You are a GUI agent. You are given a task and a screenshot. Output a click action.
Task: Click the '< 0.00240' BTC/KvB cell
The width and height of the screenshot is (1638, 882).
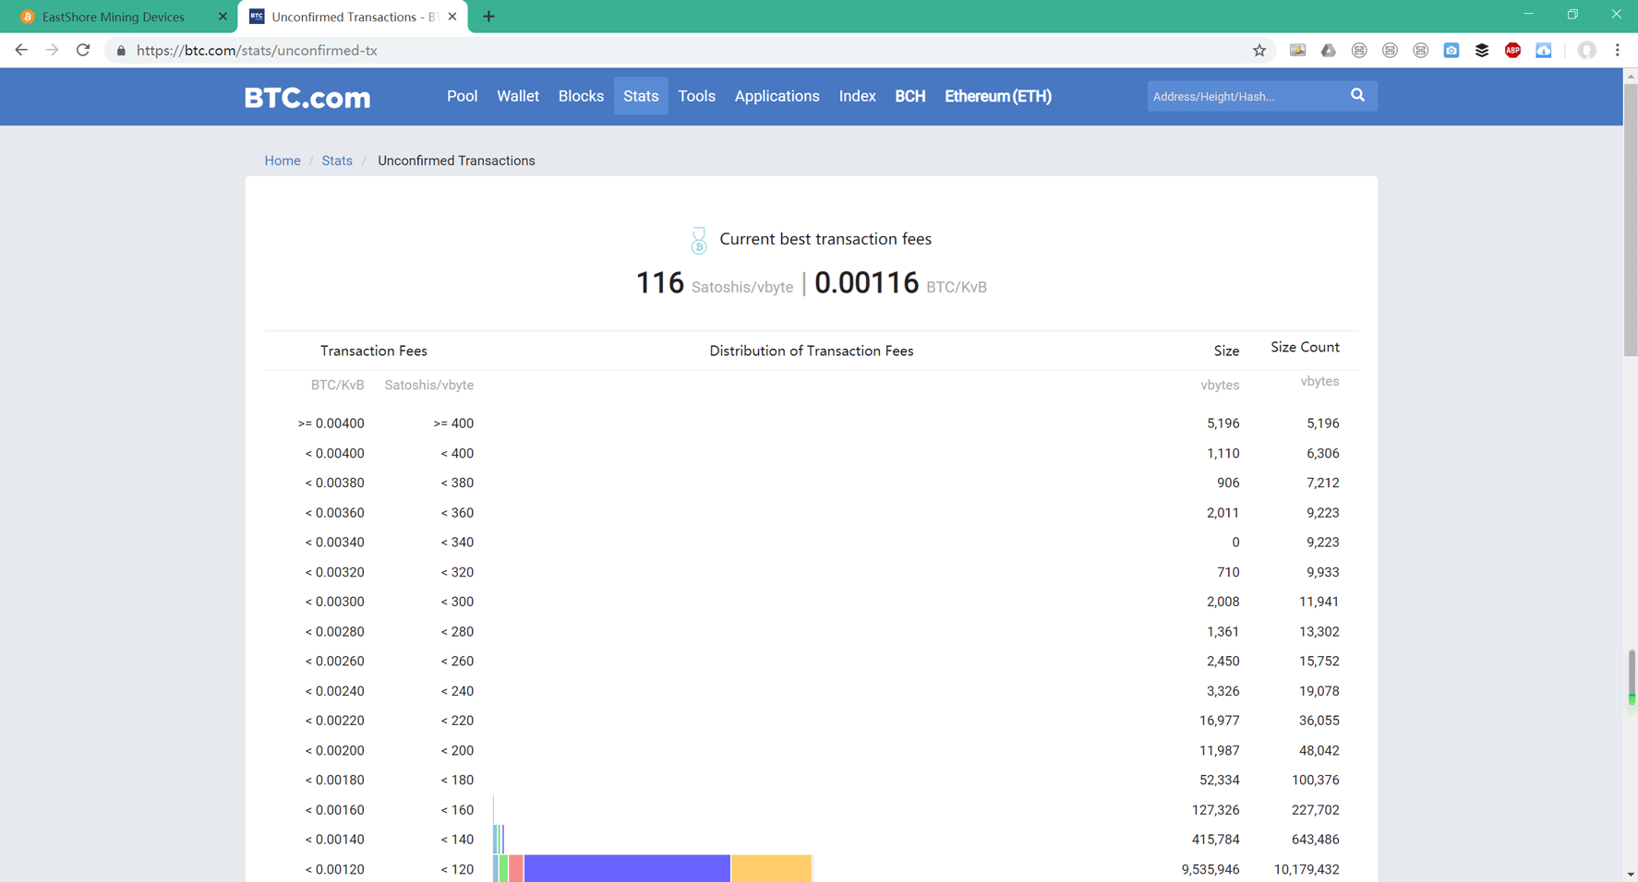334,691
